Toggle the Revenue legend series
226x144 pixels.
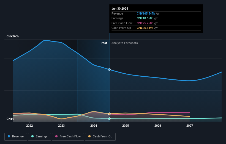click(x=16, y=137)
